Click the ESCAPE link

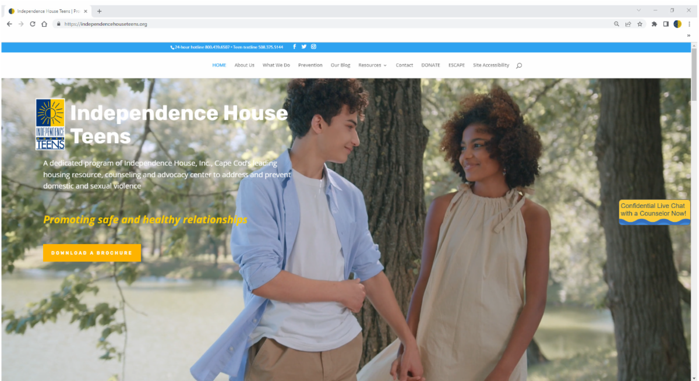[x=457, y=65]
